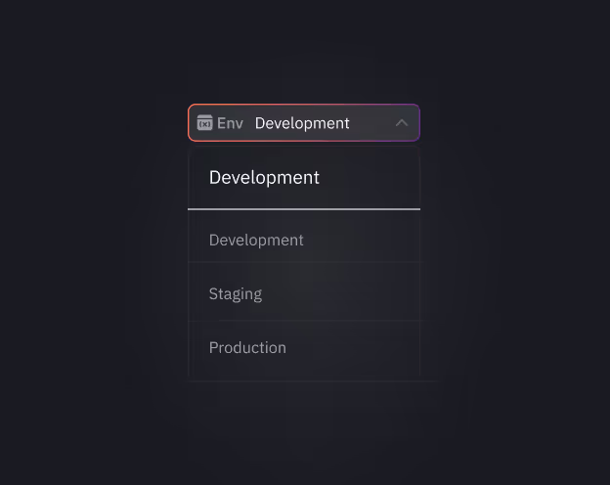610x485 pixels.
Task: Click the up-pointing caret in the Env field
Action: (x=402, y=123)
